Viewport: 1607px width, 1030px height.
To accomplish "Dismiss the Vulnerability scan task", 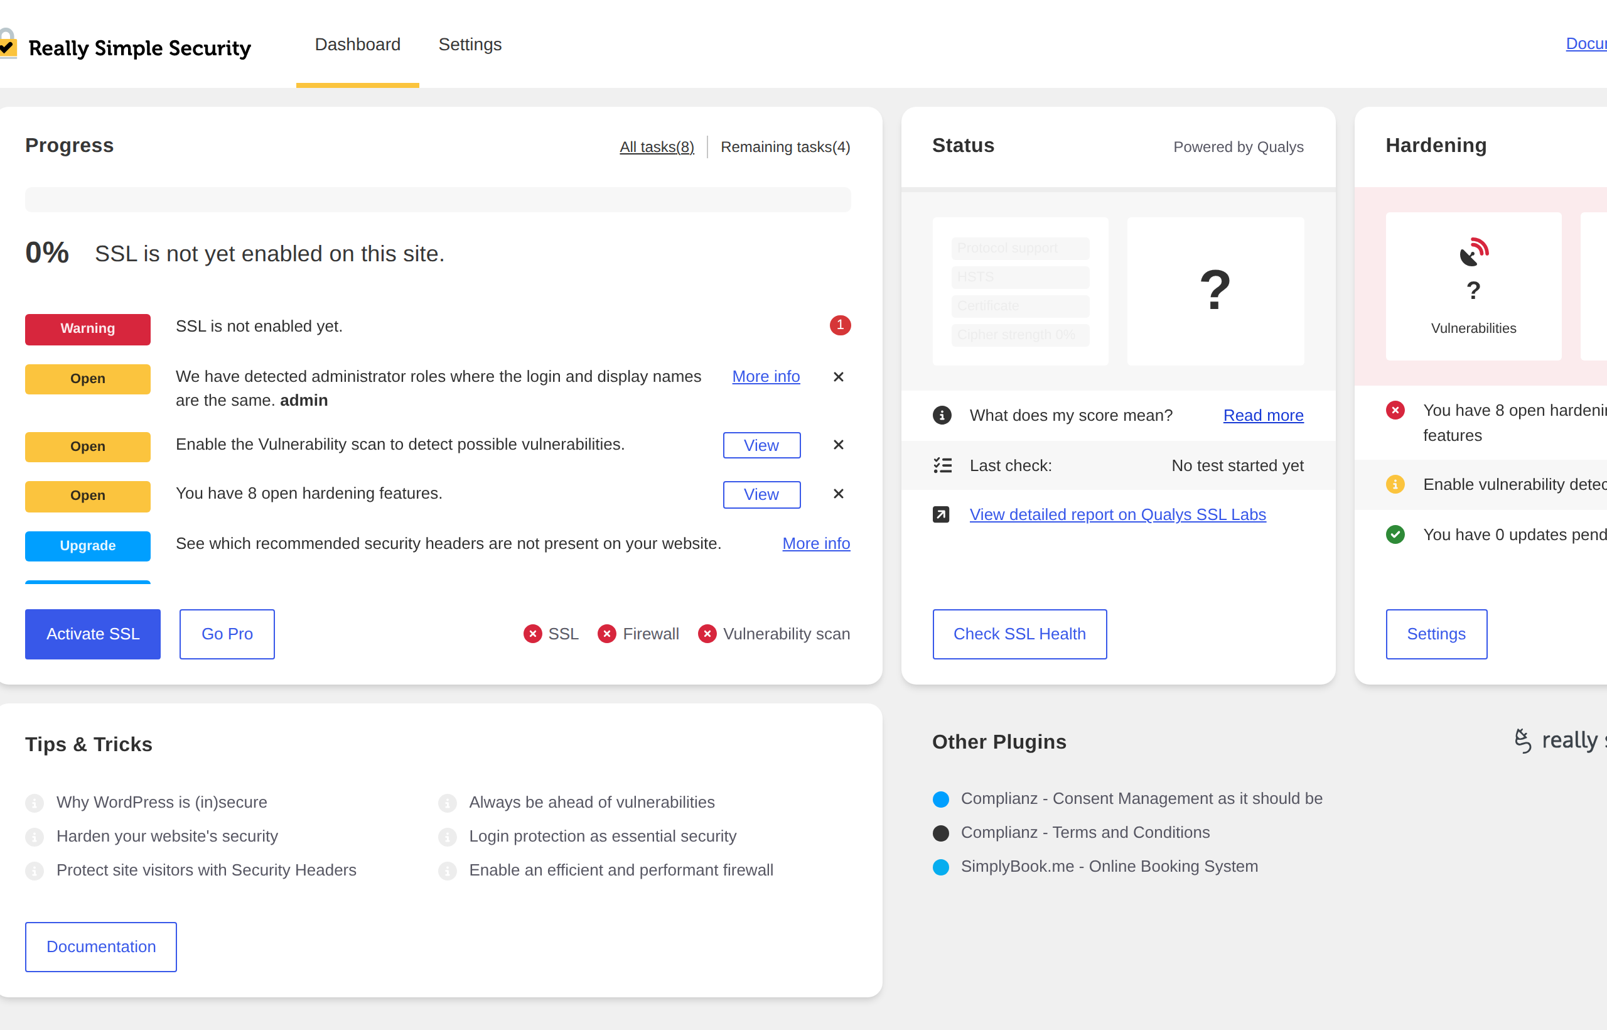I will coord(838,445).
